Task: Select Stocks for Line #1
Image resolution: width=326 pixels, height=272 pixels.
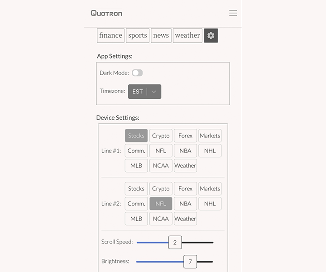Action: pyautogui.click(x=136, y=136)
